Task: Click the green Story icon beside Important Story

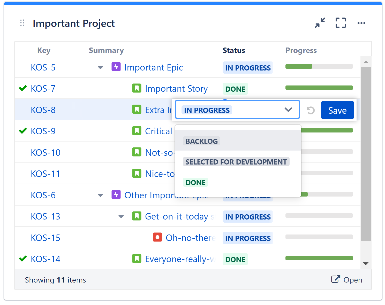Action: point(137,88)
